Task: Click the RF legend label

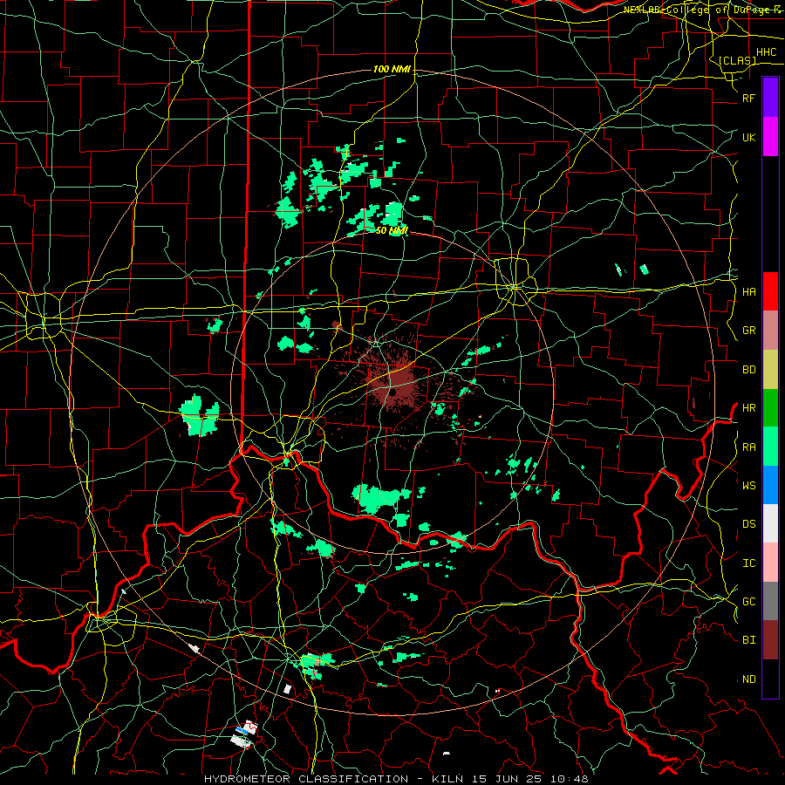Action: click(x=748, y=98)
